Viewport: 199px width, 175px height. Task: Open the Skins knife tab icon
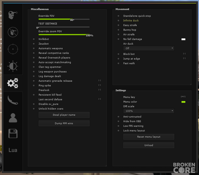pyautogui.click(x=13, y=100)
